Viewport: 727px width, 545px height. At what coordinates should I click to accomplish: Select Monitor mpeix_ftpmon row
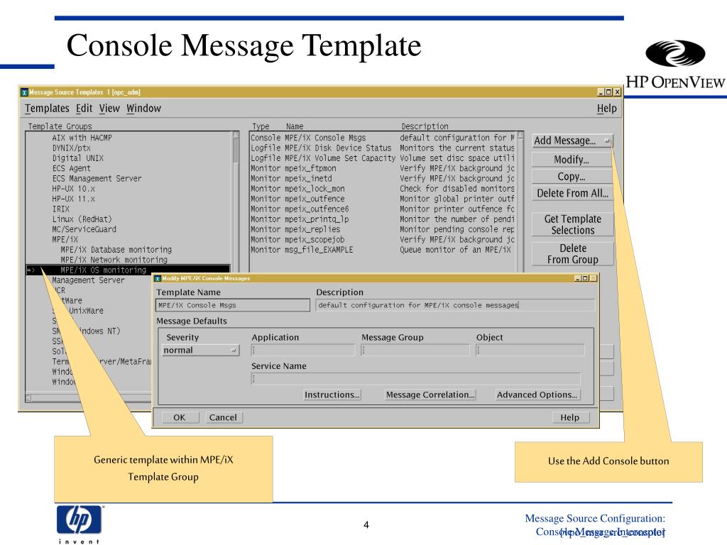tap(383, 168)
